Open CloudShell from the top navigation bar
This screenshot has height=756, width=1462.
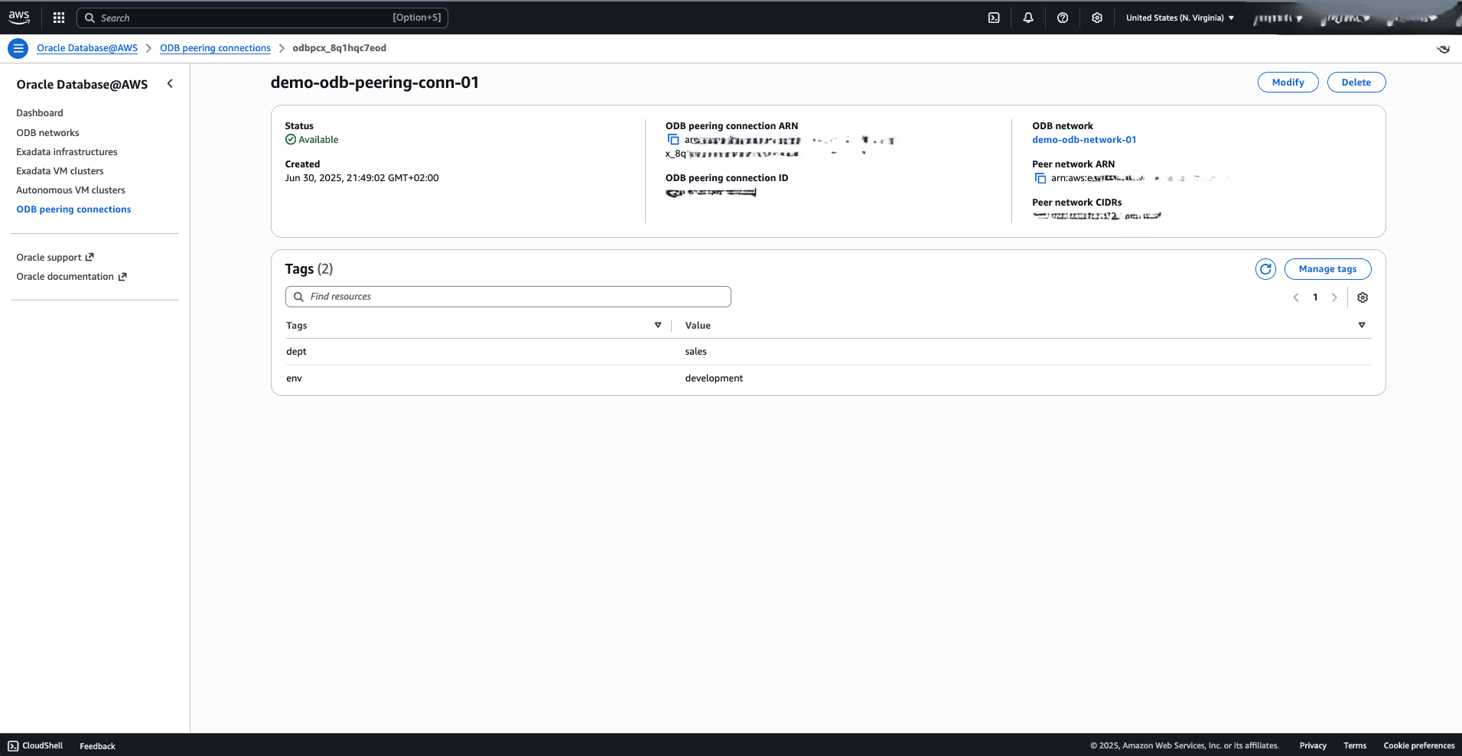coord(995,17)
